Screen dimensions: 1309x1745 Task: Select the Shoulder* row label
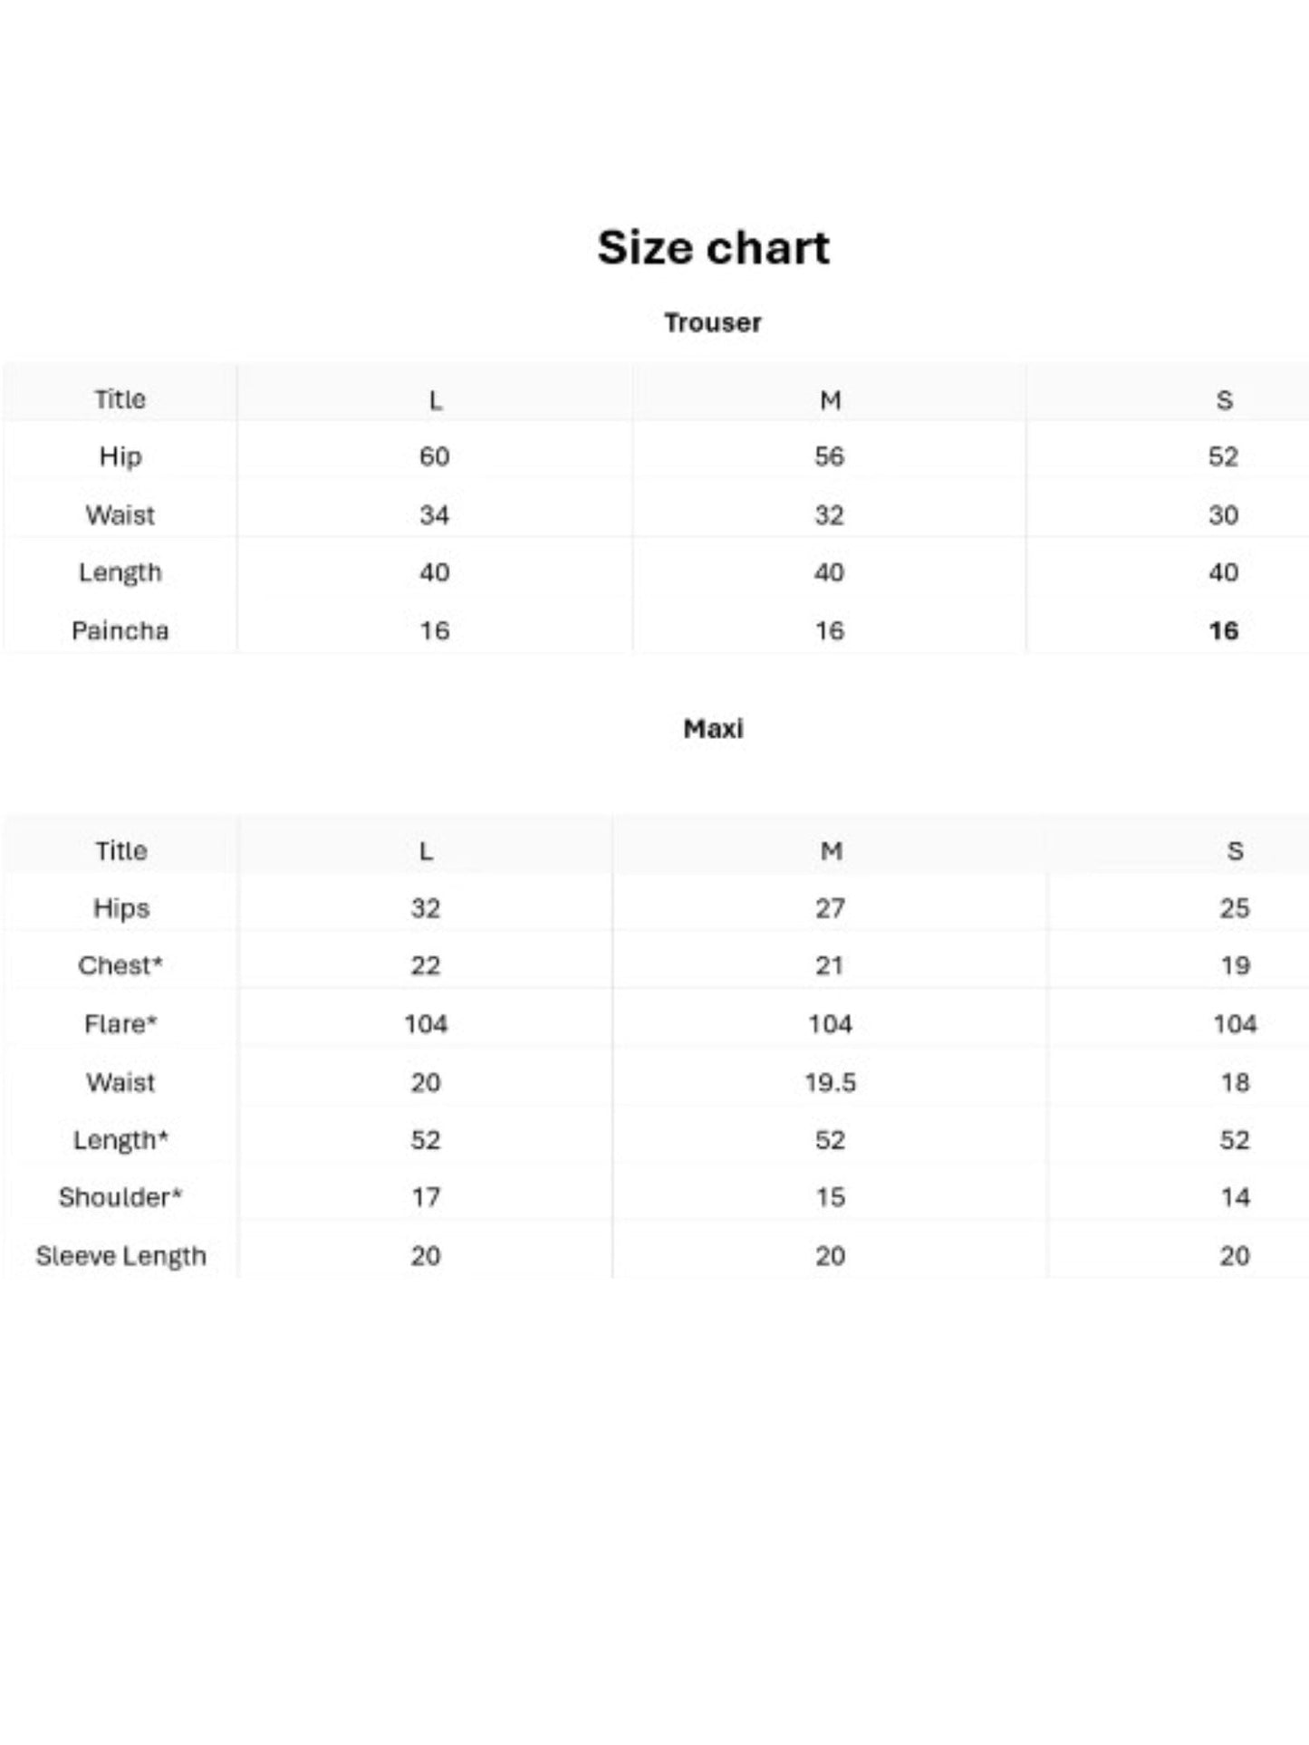pos(120,1198)
